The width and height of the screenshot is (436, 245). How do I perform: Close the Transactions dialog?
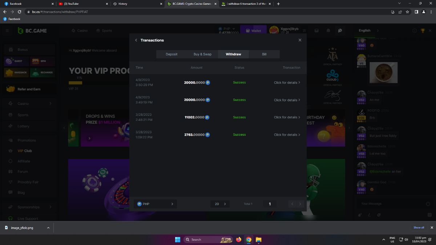click(300, 40)
